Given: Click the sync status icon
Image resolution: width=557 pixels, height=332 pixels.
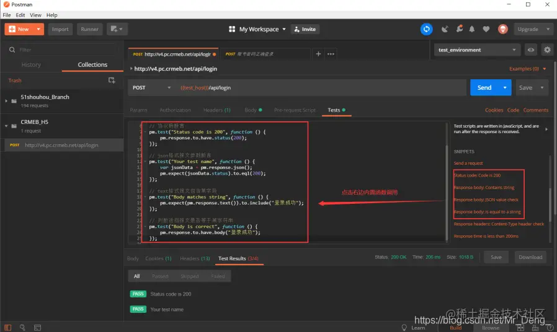Looking at the screenshot, I should pyautogui.click(x=426, y=29).
